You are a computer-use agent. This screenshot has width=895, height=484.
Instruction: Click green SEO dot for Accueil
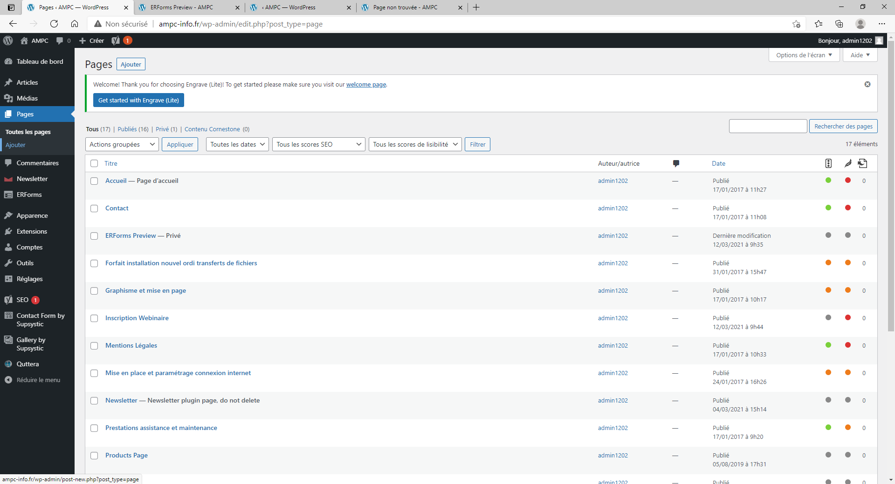(828, 181)
